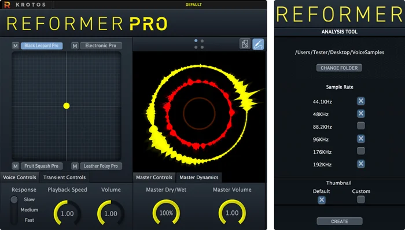
Task: Switch to the Master Dynamics tab
Action: 199,177
